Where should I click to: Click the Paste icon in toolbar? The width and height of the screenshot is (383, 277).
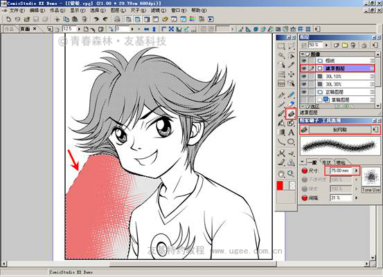click(75, 19)
